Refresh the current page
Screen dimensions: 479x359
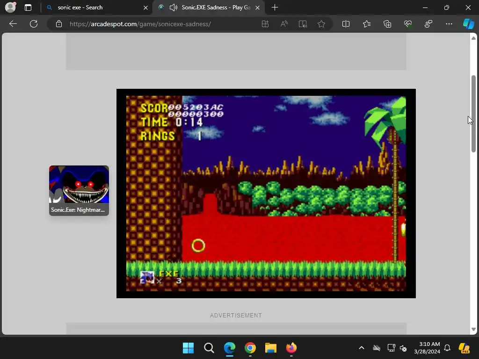(x=34, y=24)
